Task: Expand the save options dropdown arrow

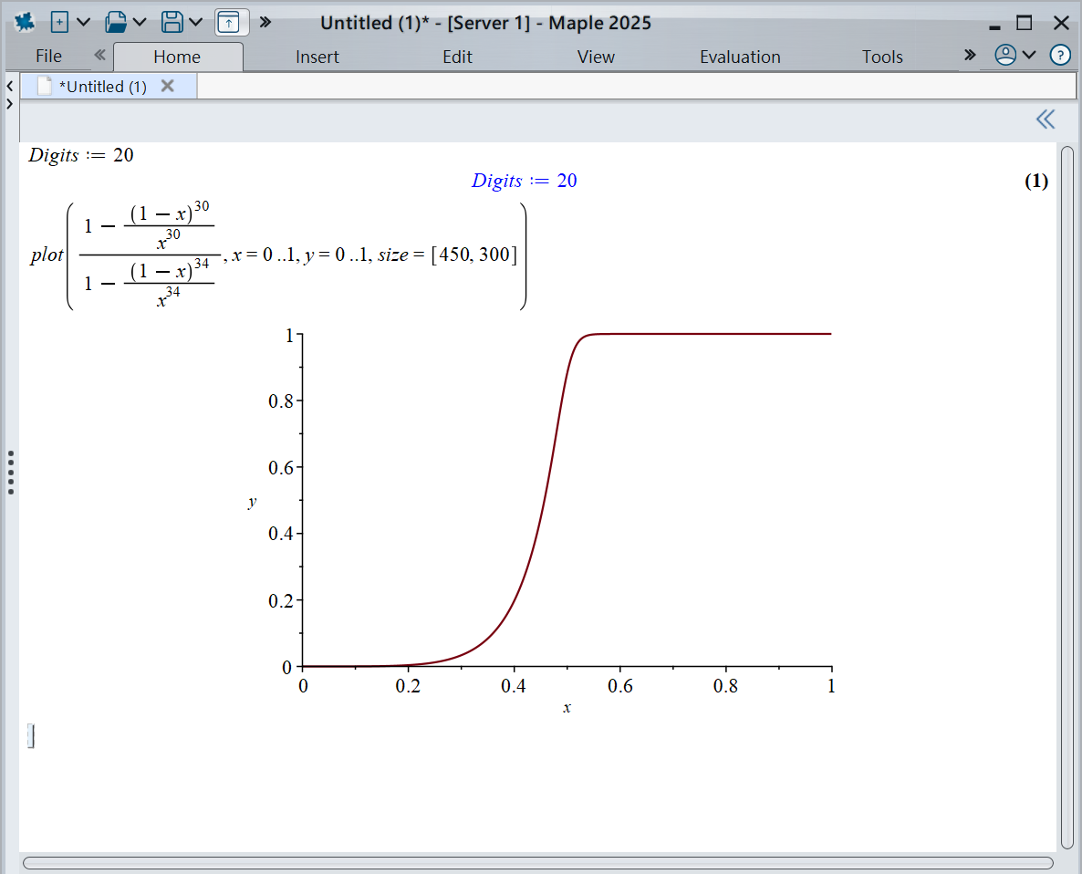Action: coord(195,22)
